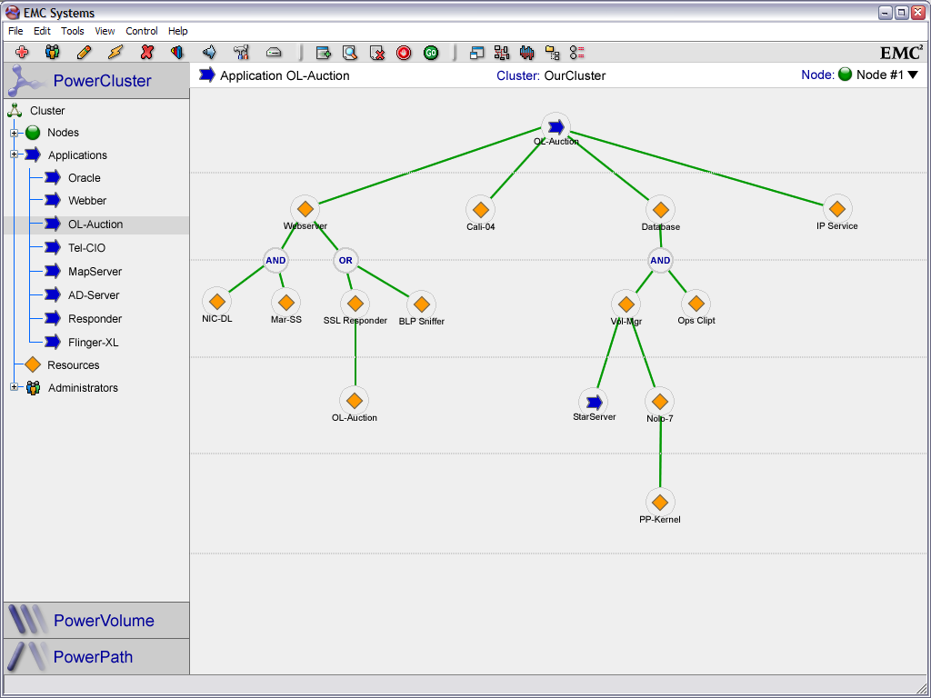Click the green GO icon

coord(431,53)
